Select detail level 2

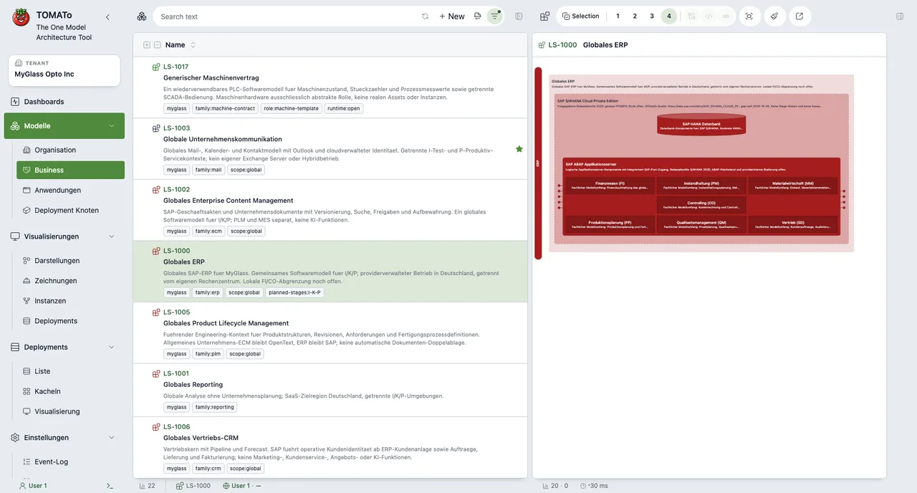coord(635,16)
